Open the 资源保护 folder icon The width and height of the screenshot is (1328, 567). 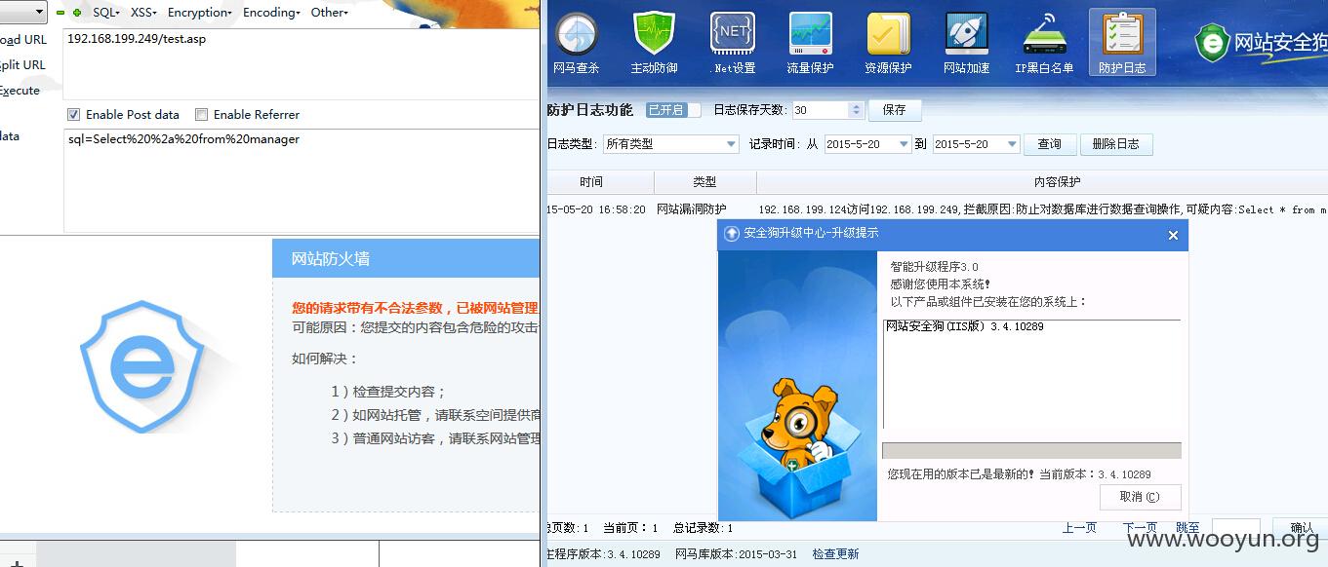click(x=888, y=43)
